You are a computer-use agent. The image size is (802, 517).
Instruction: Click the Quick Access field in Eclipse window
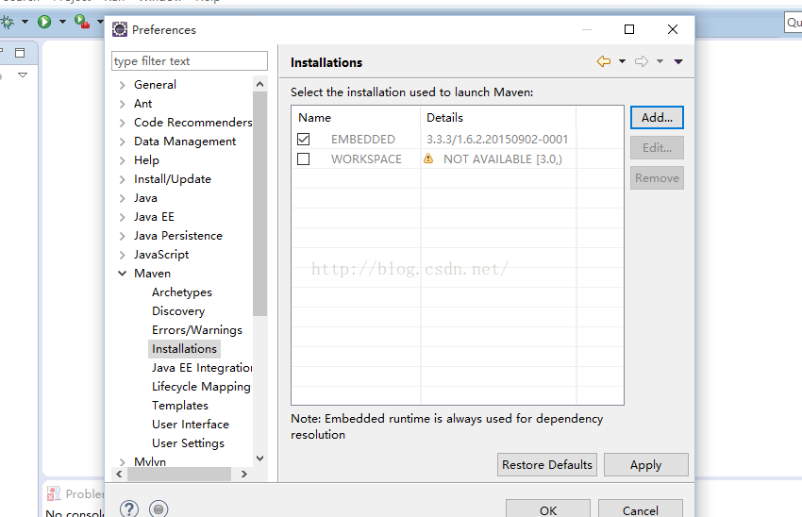[x=794, y=23]
